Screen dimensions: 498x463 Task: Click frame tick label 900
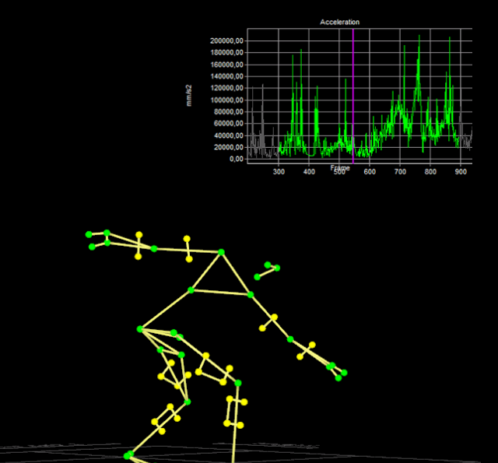pos(461,172)
